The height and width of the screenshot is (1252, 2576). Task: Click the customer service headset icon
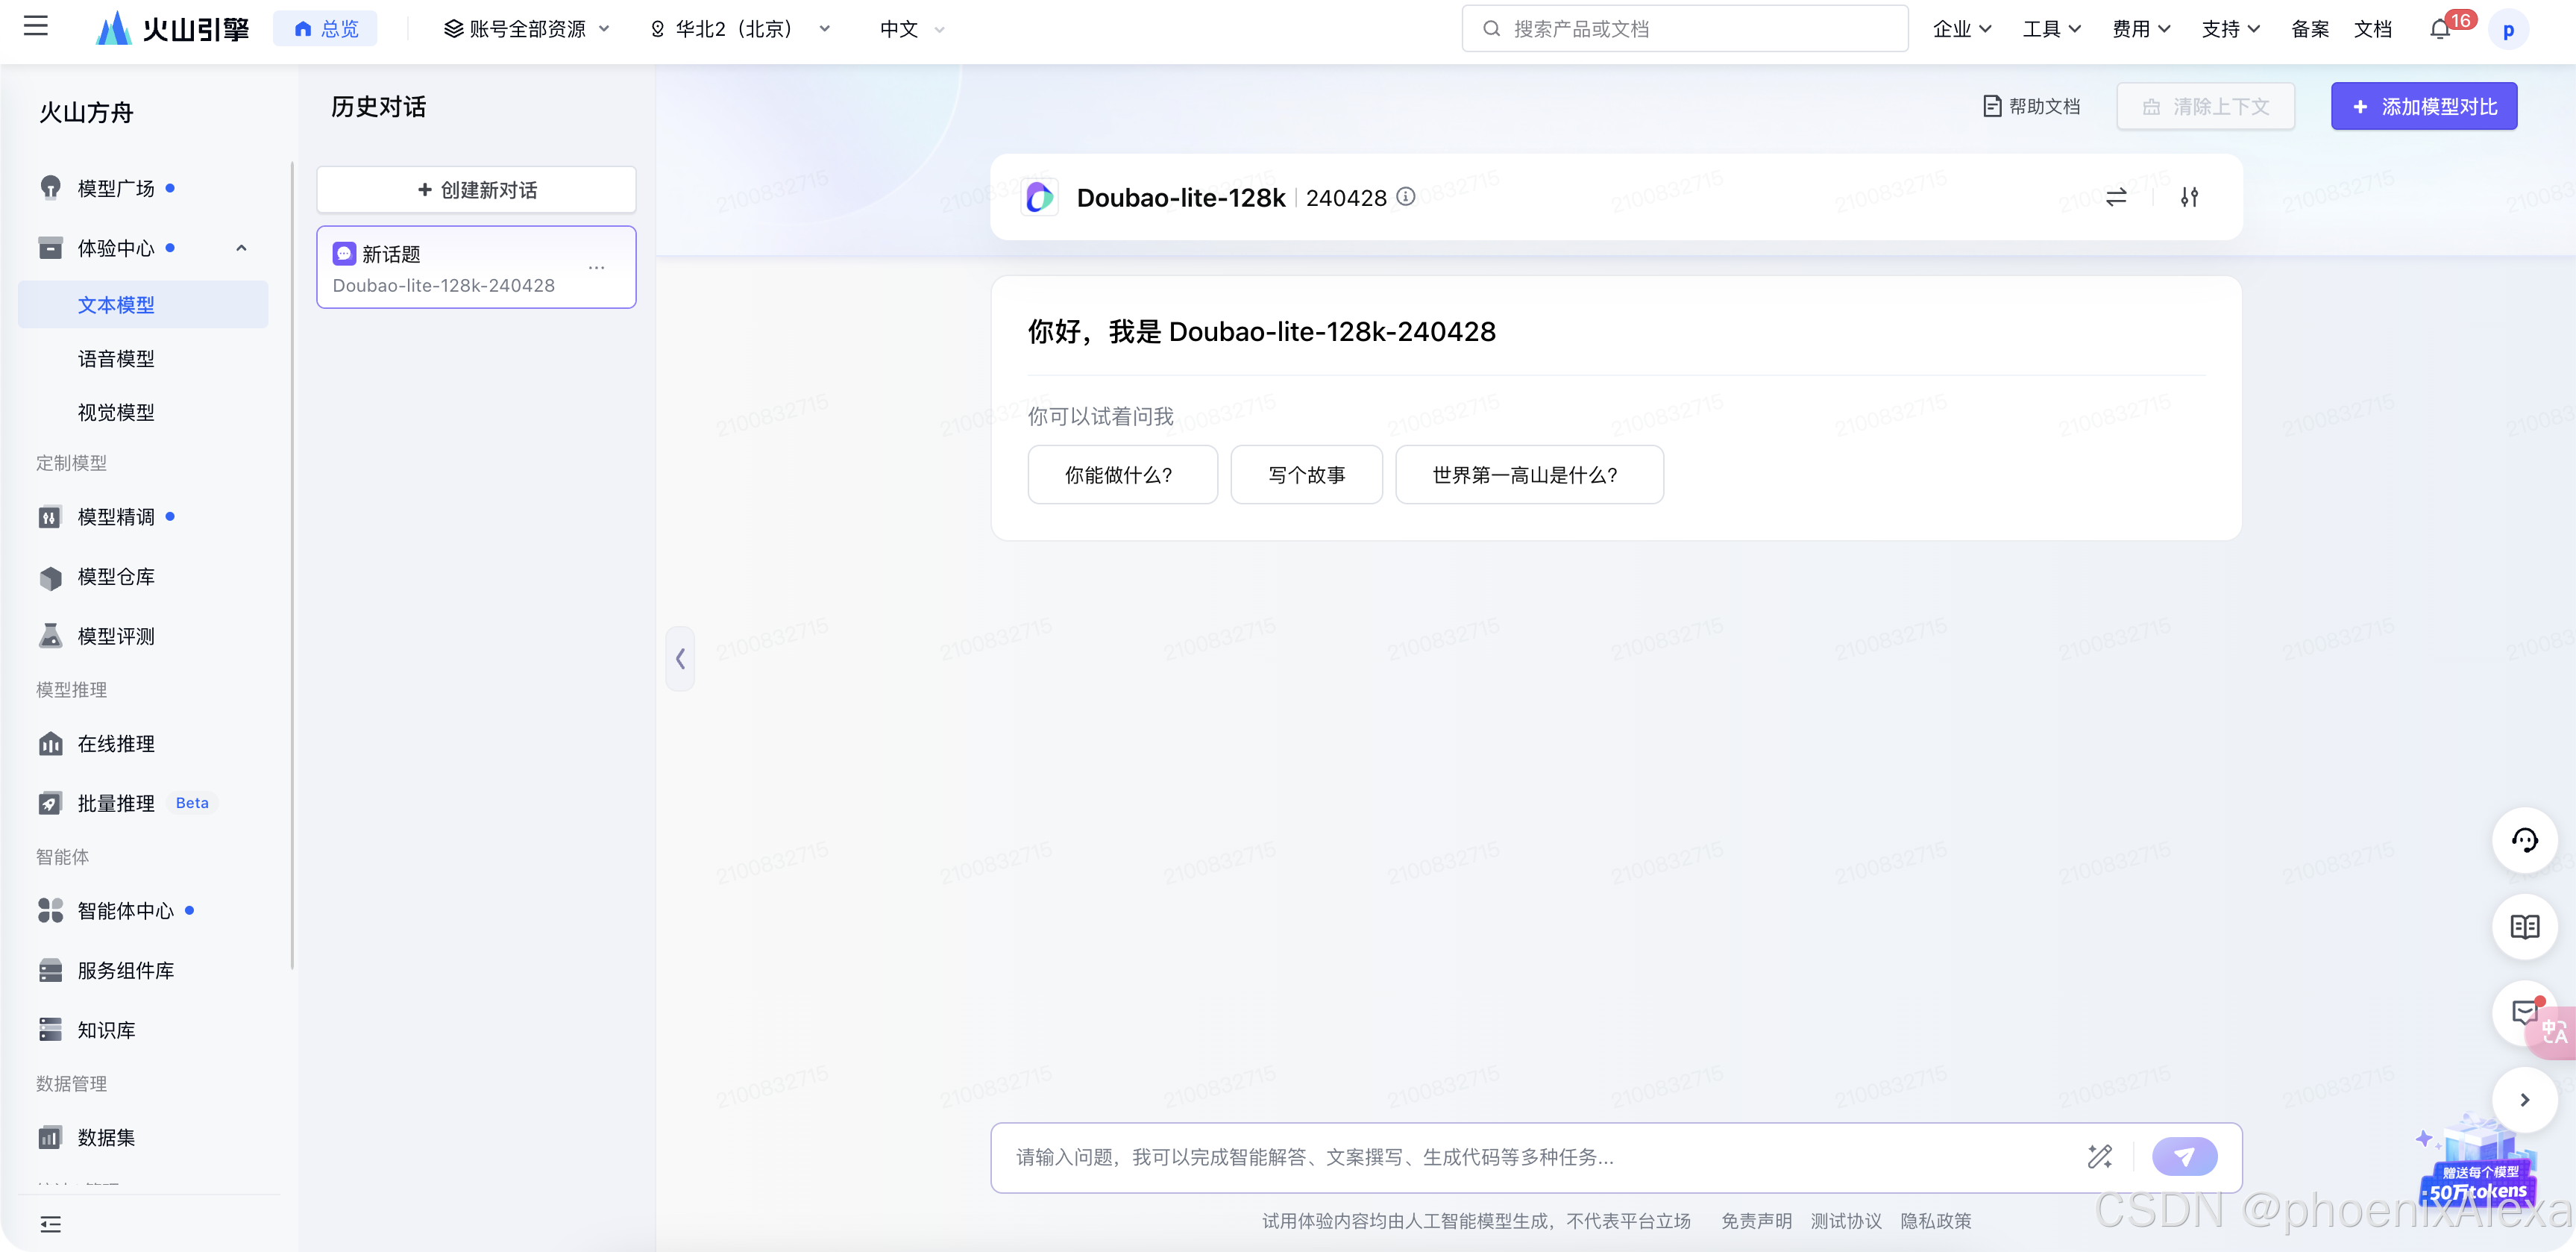tap(2524, 841)
